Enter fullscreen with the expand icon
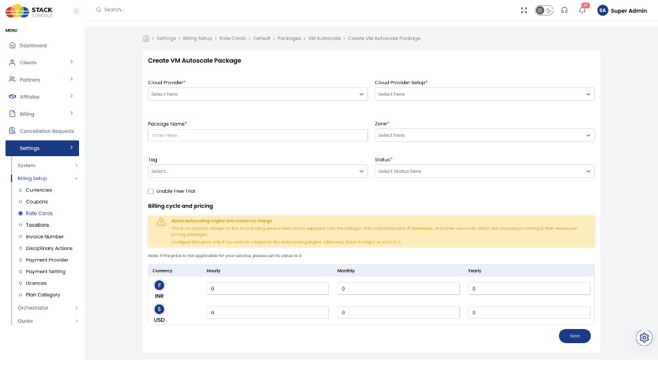The image size is (658, 365). 524,10
